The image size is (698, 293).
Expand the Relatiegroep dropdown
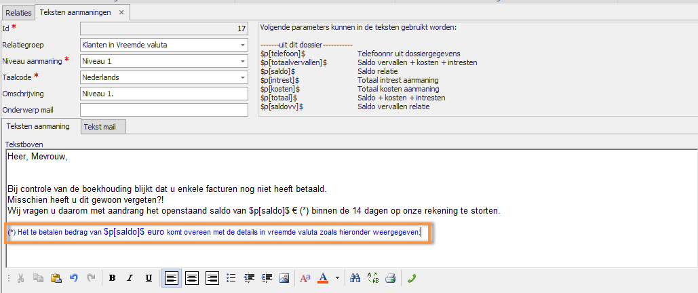[x=243, y=45]
